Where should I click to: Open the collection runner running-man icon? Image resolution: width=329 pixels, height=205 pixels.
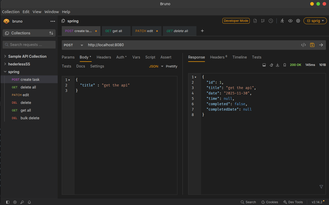282,21
